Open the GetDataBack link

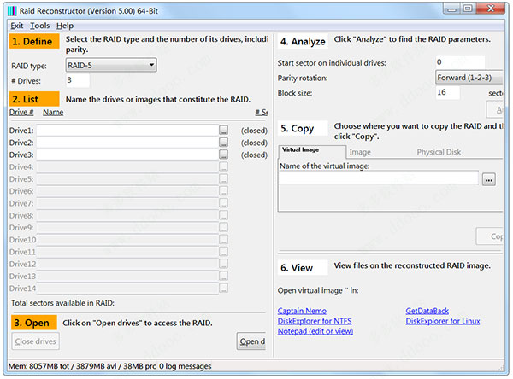[427, 311]
